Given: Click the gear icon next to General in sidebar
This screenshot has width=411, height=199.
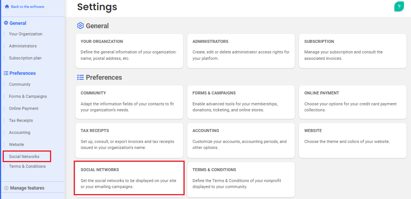Looking at the screenshot, I should coord(6,23).
